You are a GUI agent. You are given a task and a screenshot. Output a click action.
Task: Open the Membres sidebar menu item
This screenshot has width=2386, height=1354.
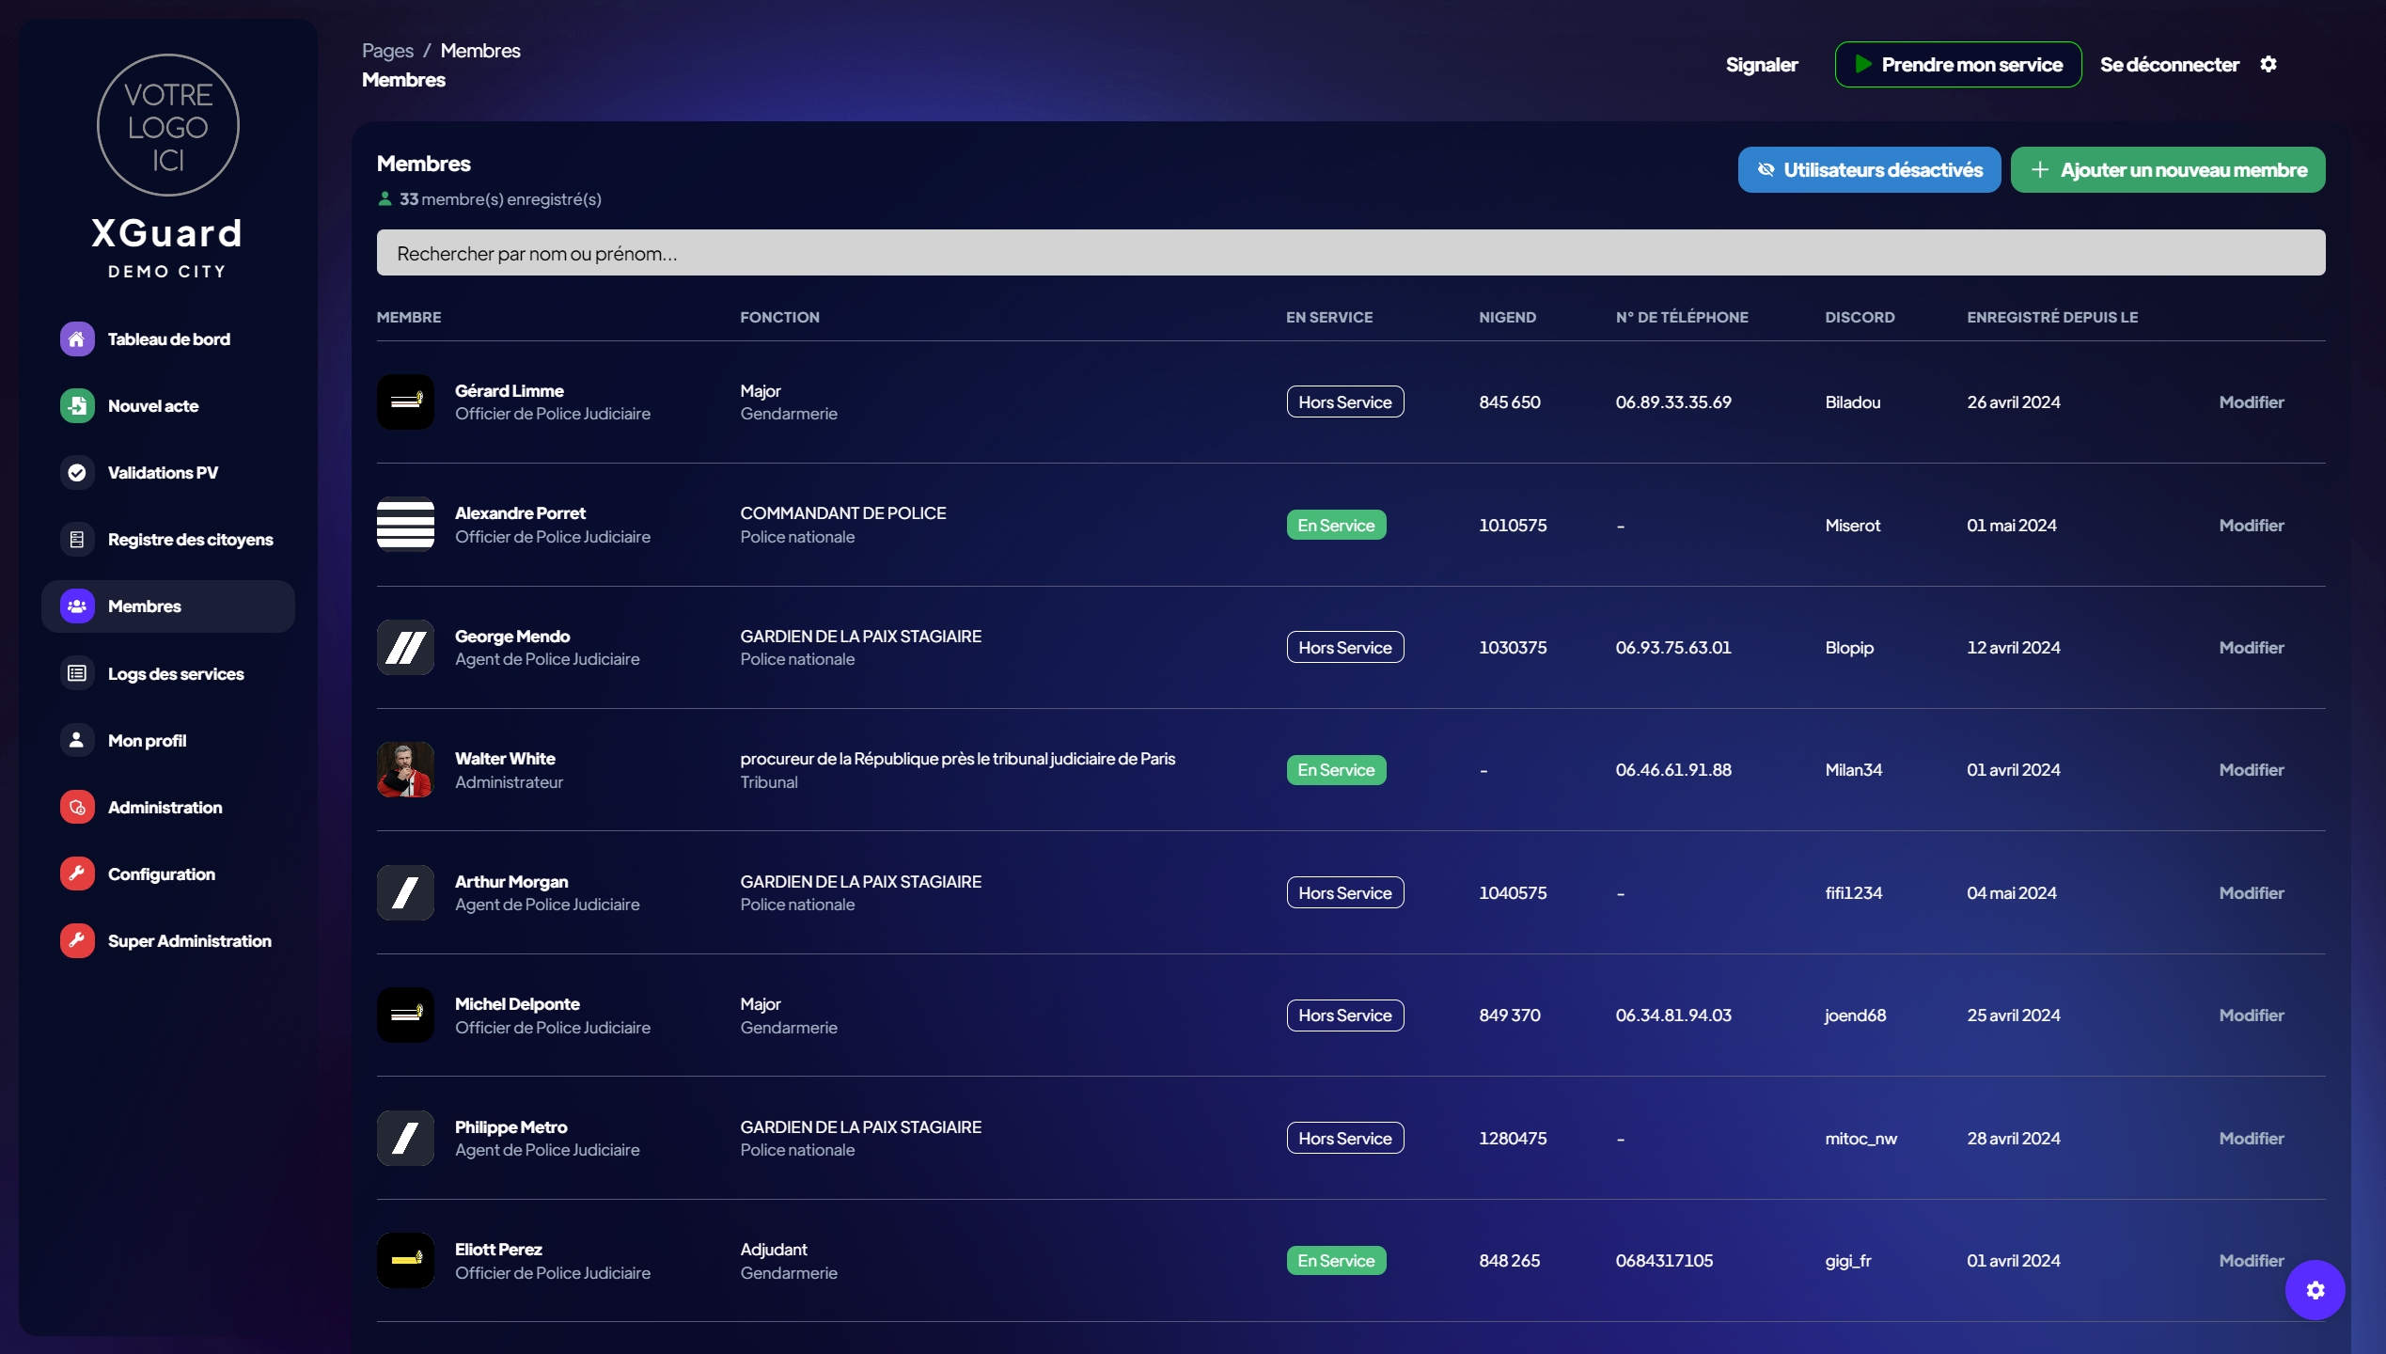tap(167, 606)
